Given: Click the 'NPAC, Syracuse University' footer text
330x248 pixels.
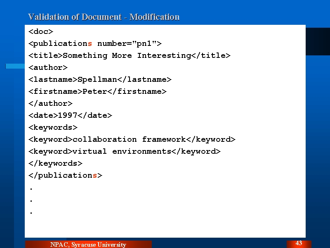Looking at the screenshot, I should point(88,244).
